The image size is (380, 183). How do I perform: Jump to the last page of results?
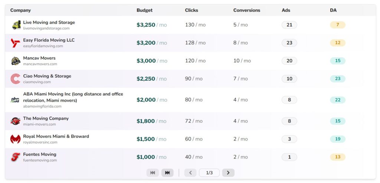pyautogui.click(x=167, y=173)
